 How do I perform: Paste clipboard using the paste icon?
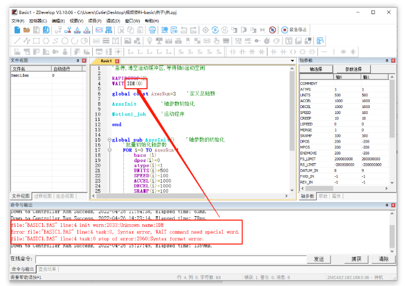pos(140,30)
